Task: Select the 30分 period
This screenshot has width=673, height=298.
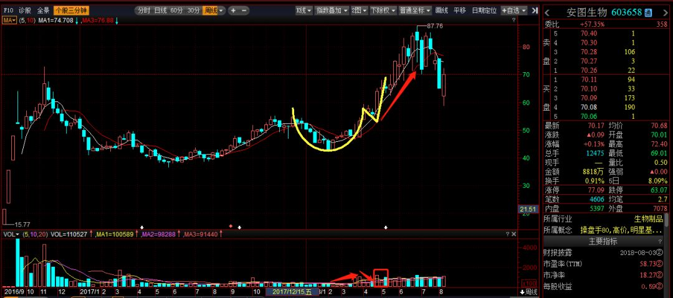Action: click(x=194, y=11)
